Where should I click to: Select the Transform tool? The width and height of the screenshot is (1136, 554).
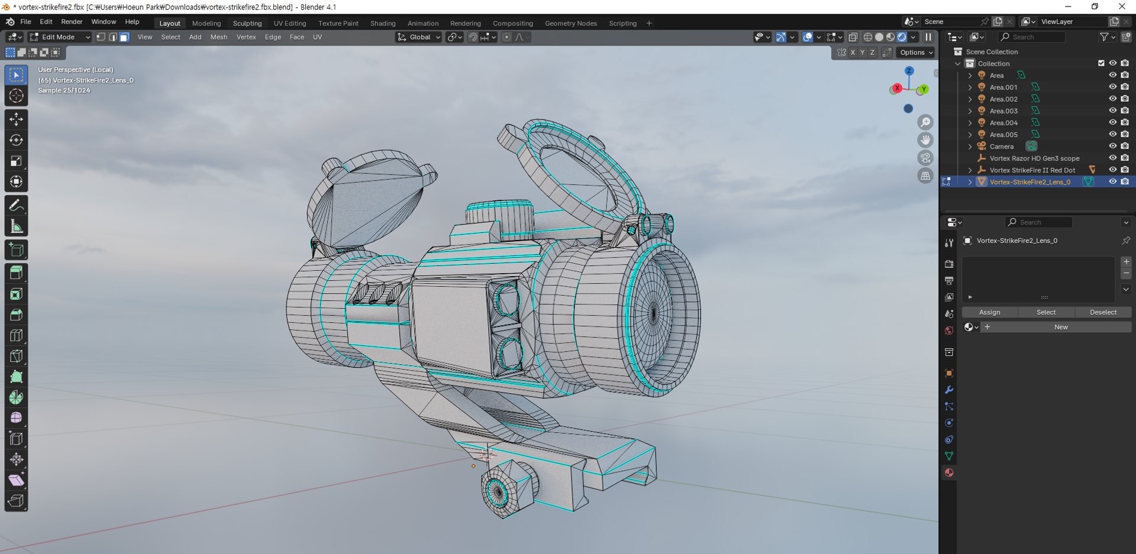pos(16,182)
